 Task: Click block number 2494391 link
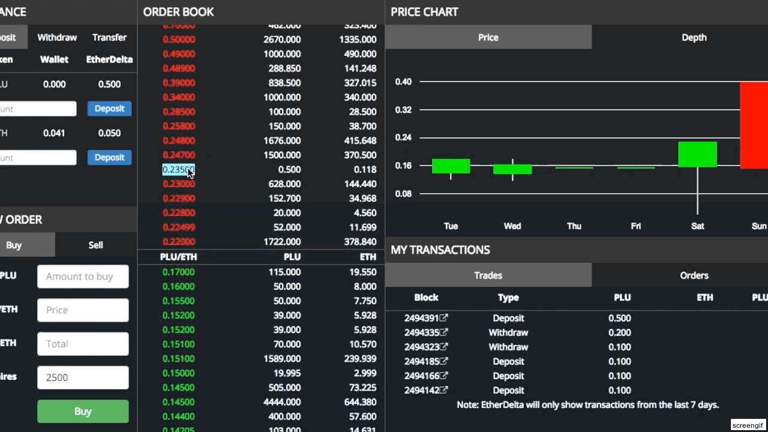[422, 318]
